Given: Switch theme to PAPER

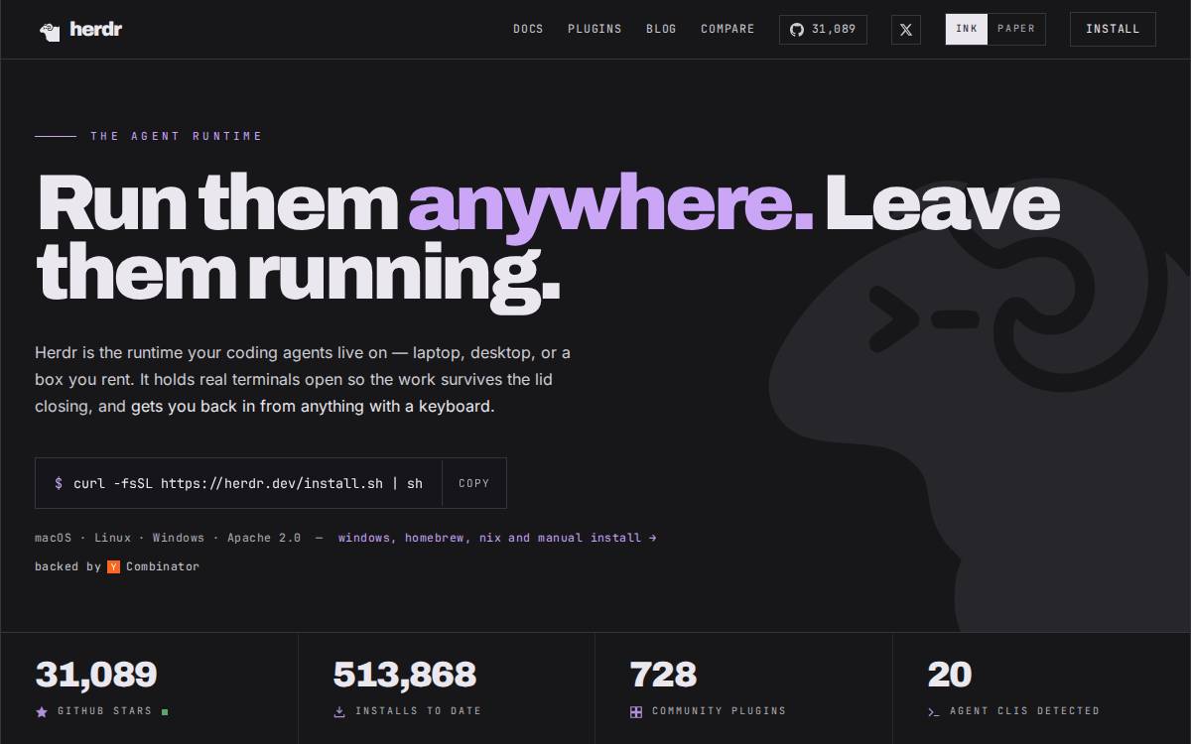Looking at the screenshot, I should [x=1016, y=29].
